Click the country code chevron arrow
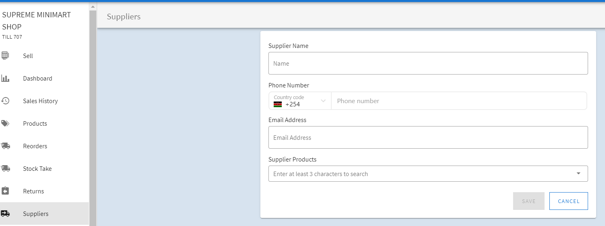 pyautogui.click(x=323, y=101)
